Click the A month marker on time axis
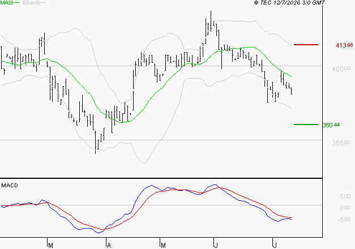The height and width of the screenshot is (249, 355). point(109,246)
